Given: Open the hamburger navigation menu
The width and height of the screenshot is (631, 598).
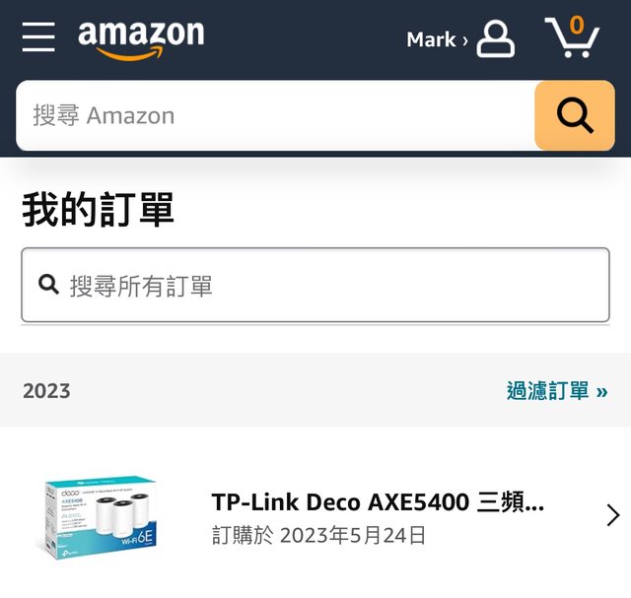Looking at the screenshot, I should pos(38,37).
